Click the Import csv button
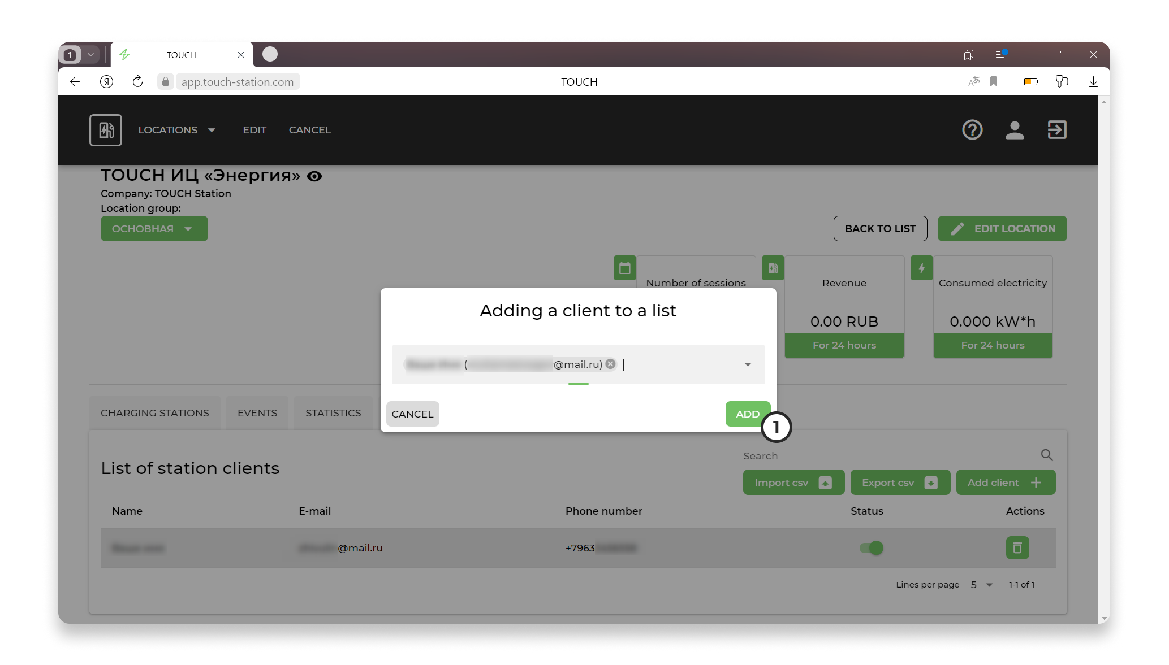This screenshot has width=1169, height=665. [x=793, y=483]
